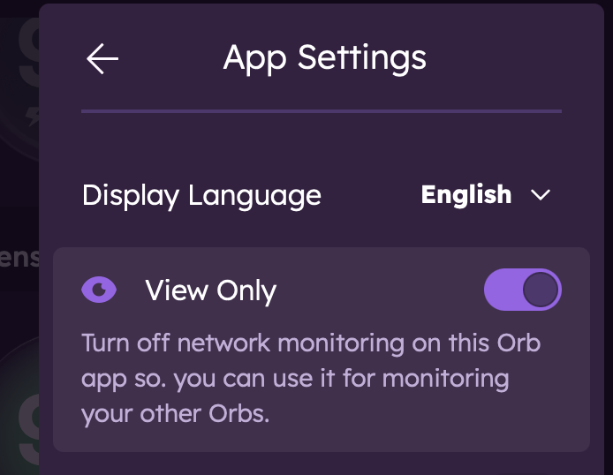Click the chevron next to English
The width and height of the screenshot is (613, 475).
click(x=541, y=195)
